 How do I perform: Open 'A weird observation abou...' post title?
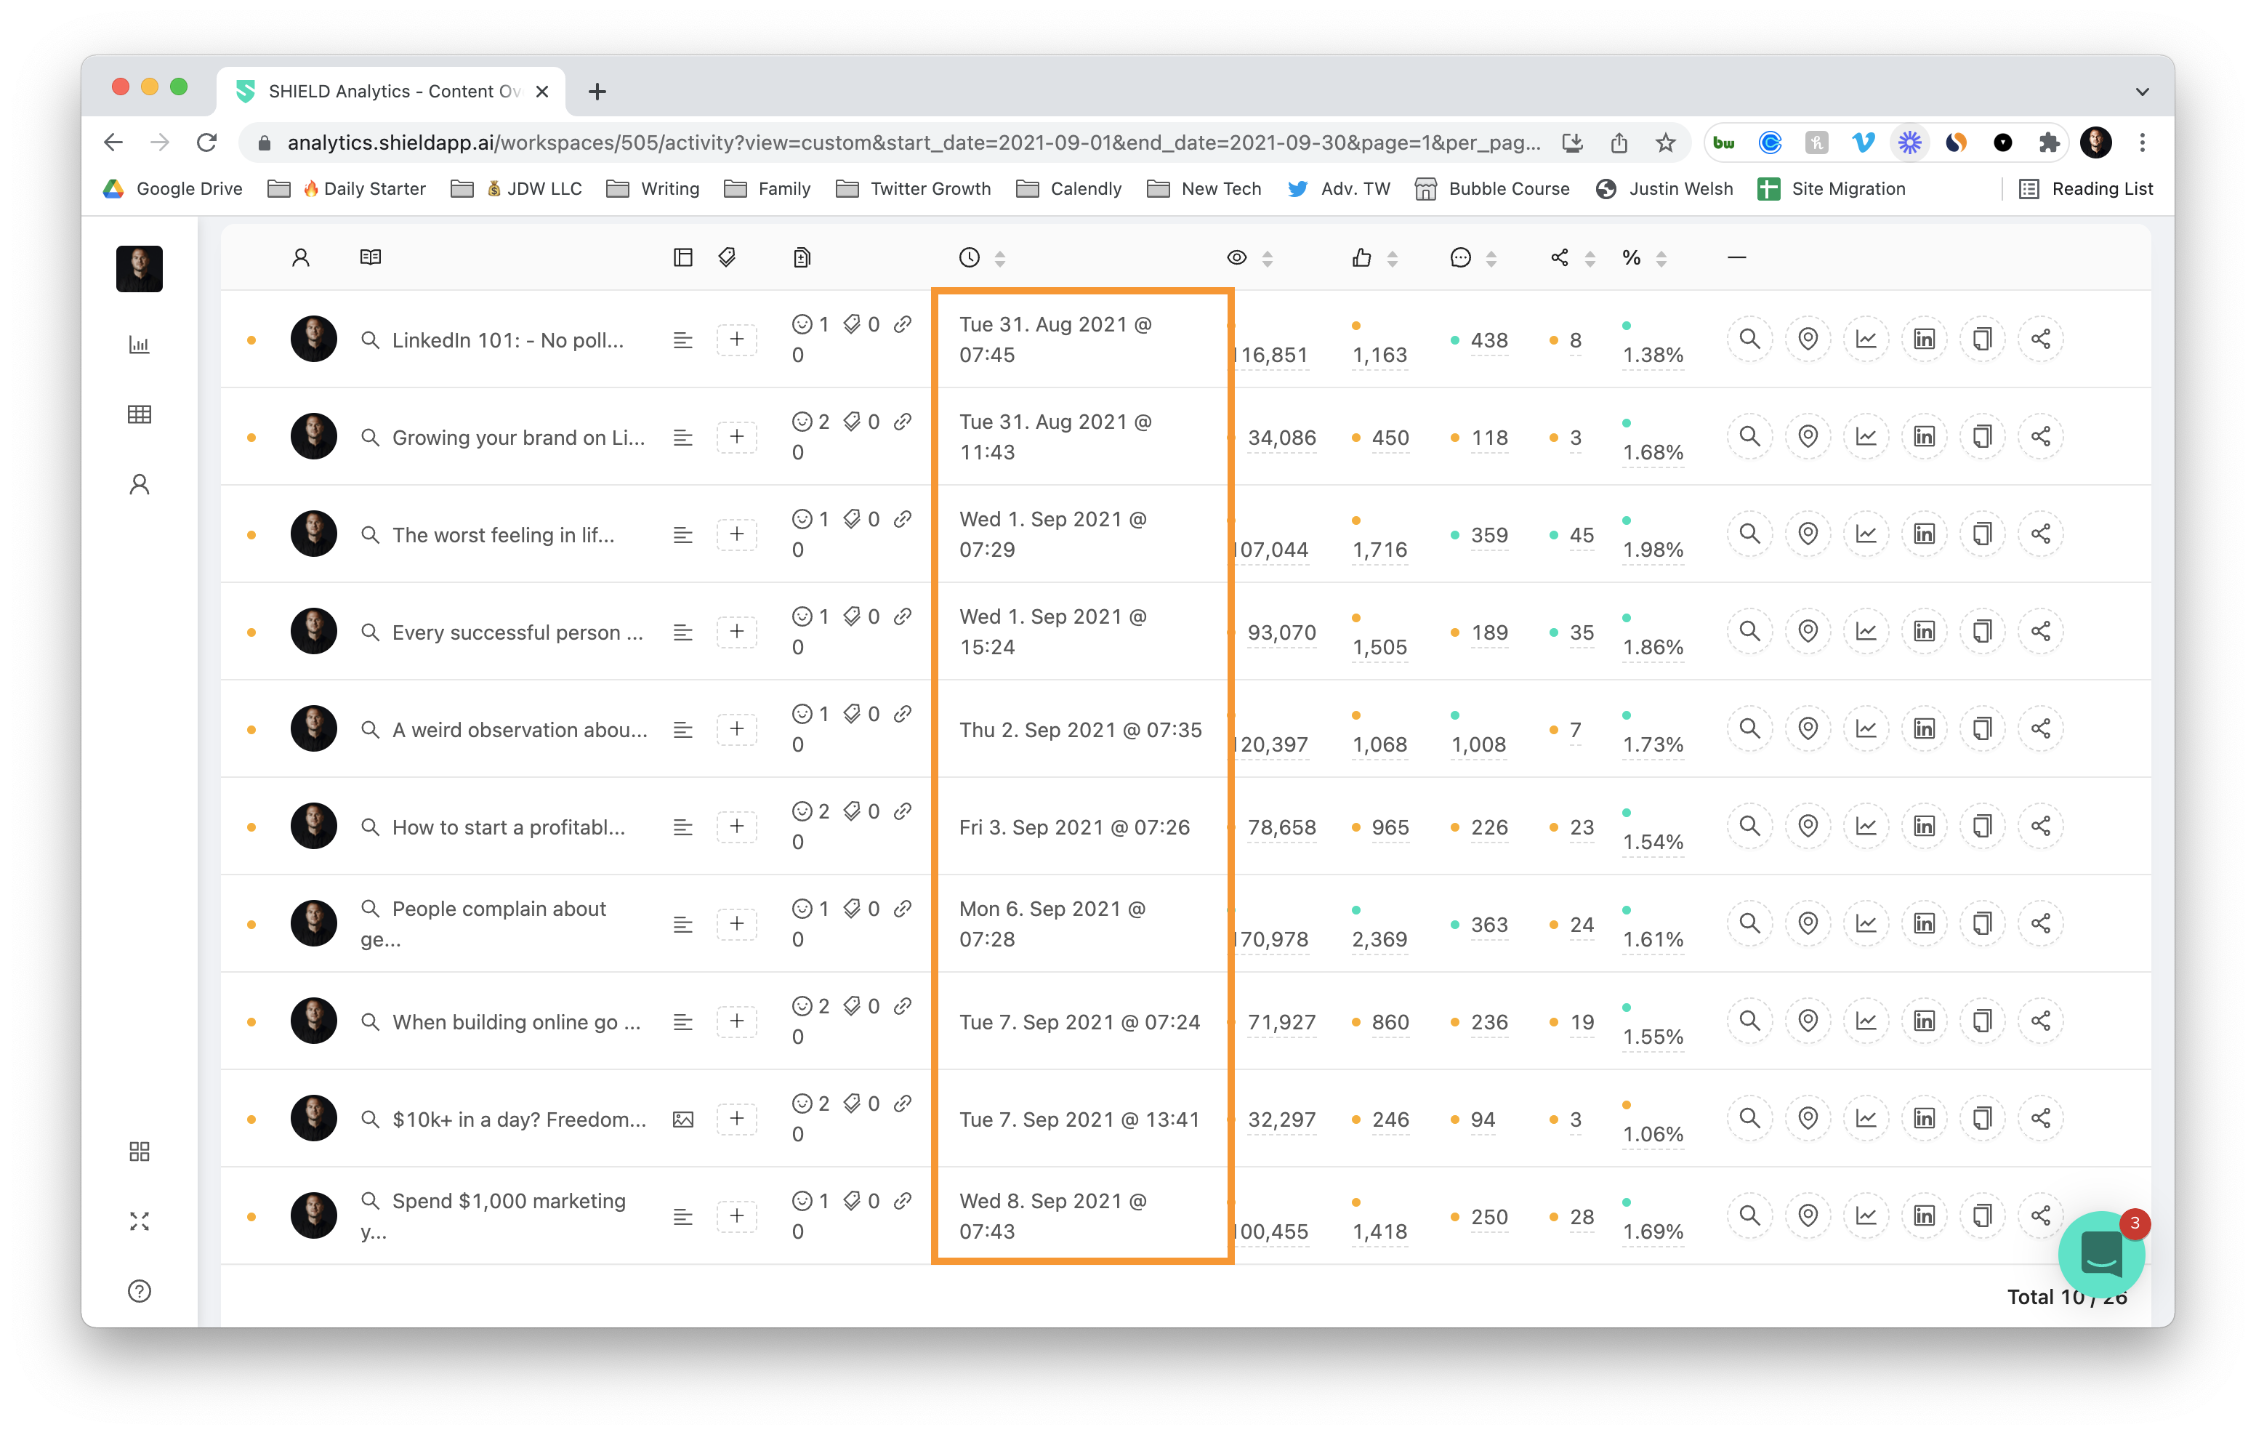[519, 730]
